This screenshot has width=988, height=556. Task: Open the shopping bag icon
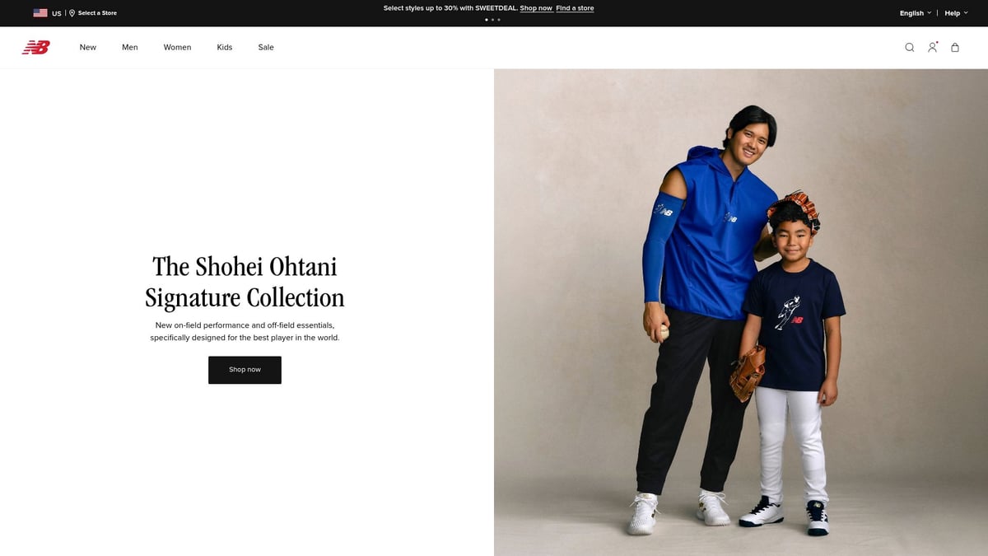coord(955,48)
